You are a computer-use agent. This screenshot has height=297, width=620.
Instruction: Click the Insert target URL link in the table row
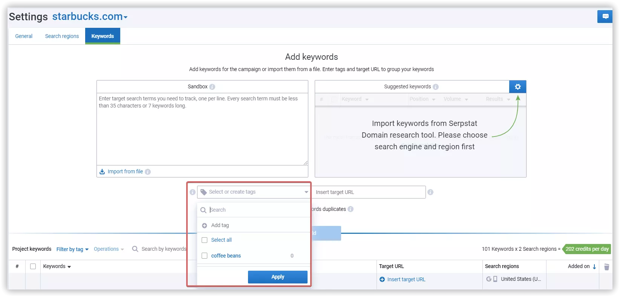(x=406, y=279)
